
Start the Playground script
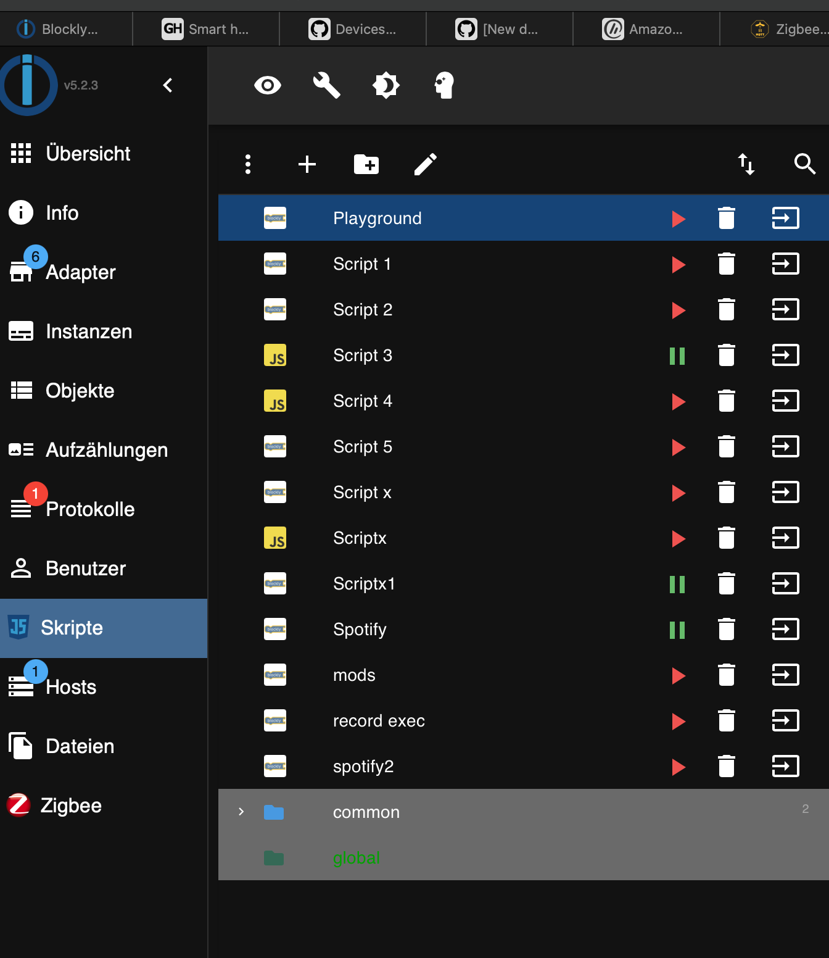[678, 219]
